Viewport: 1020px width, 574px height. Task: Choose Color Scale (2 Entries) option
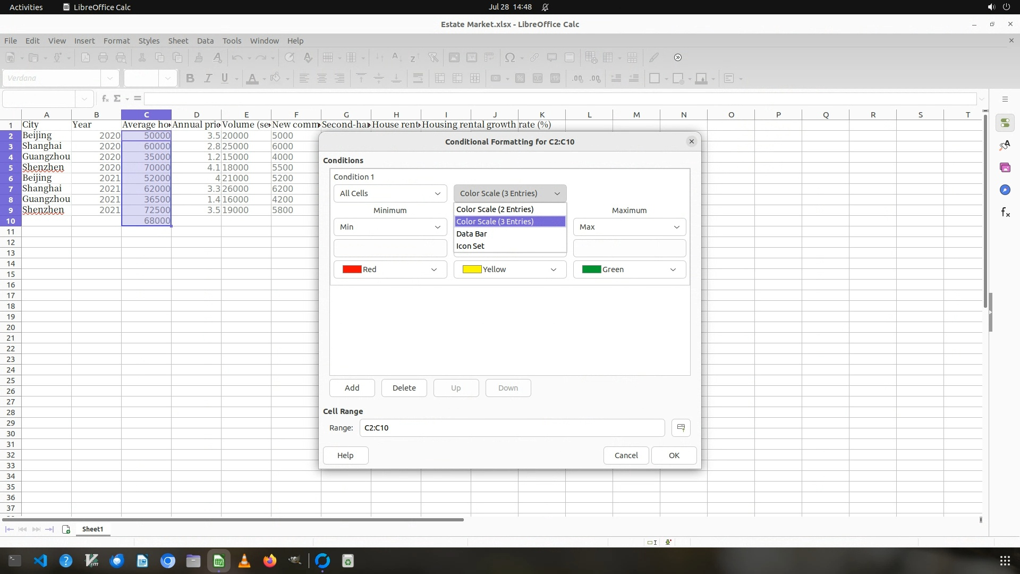click(495, 209)
